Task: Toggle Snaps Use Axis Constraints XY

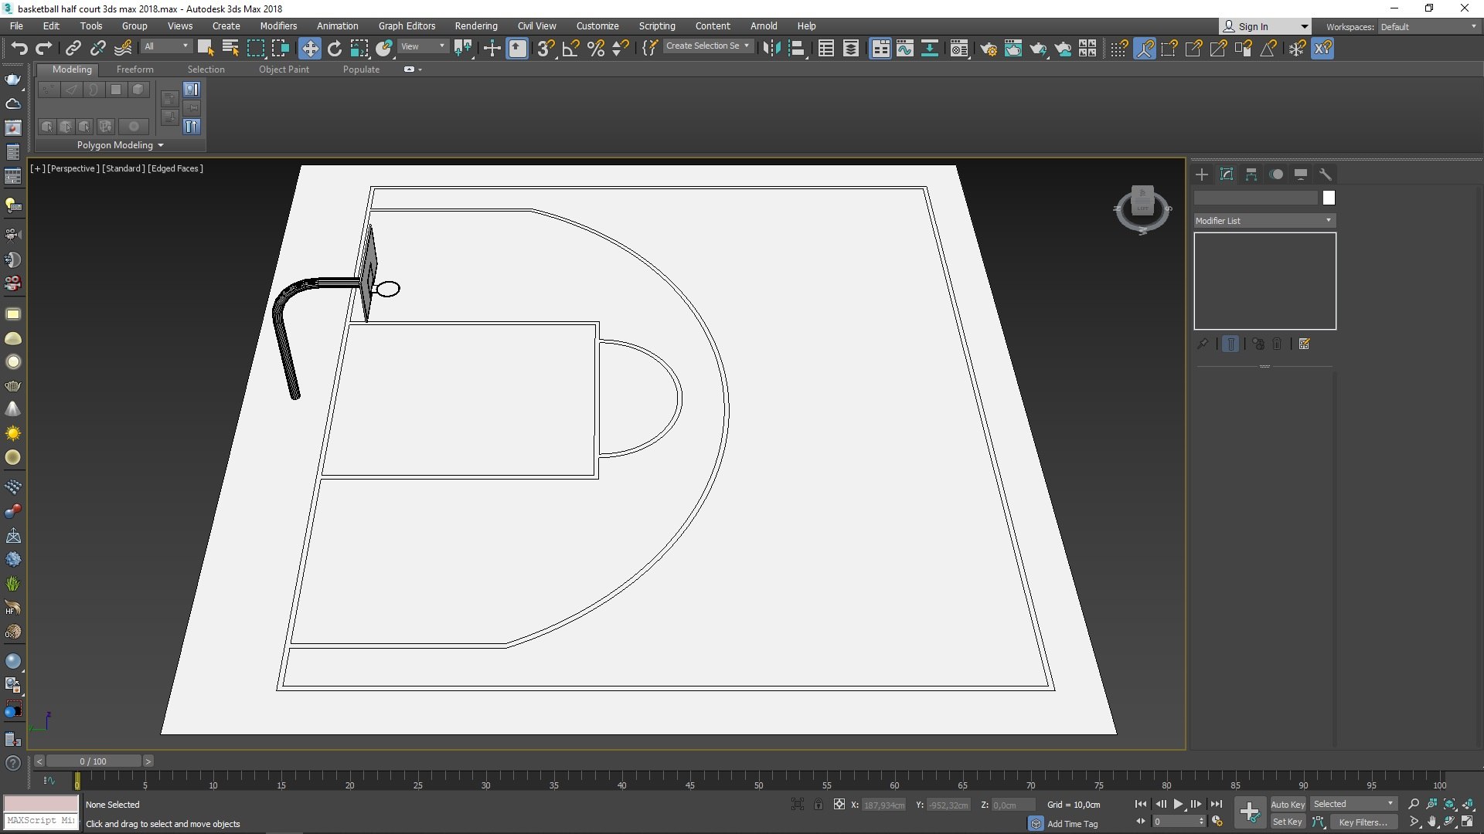Action: 1322,48
